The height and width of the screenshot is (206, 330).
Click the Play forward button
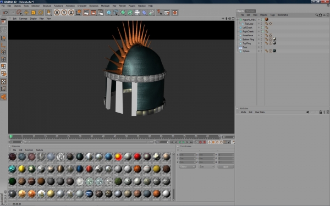coord(184,142)
